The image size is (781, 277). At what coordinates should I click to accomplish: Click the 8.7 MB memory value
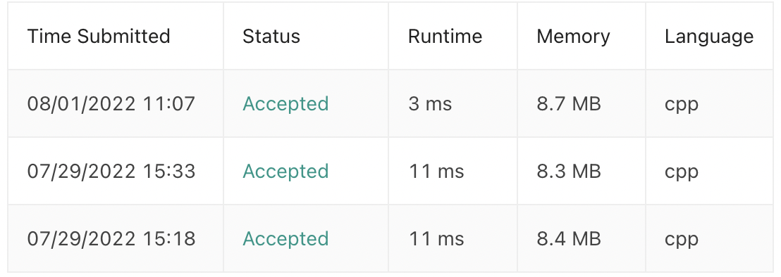coord(569,104)
